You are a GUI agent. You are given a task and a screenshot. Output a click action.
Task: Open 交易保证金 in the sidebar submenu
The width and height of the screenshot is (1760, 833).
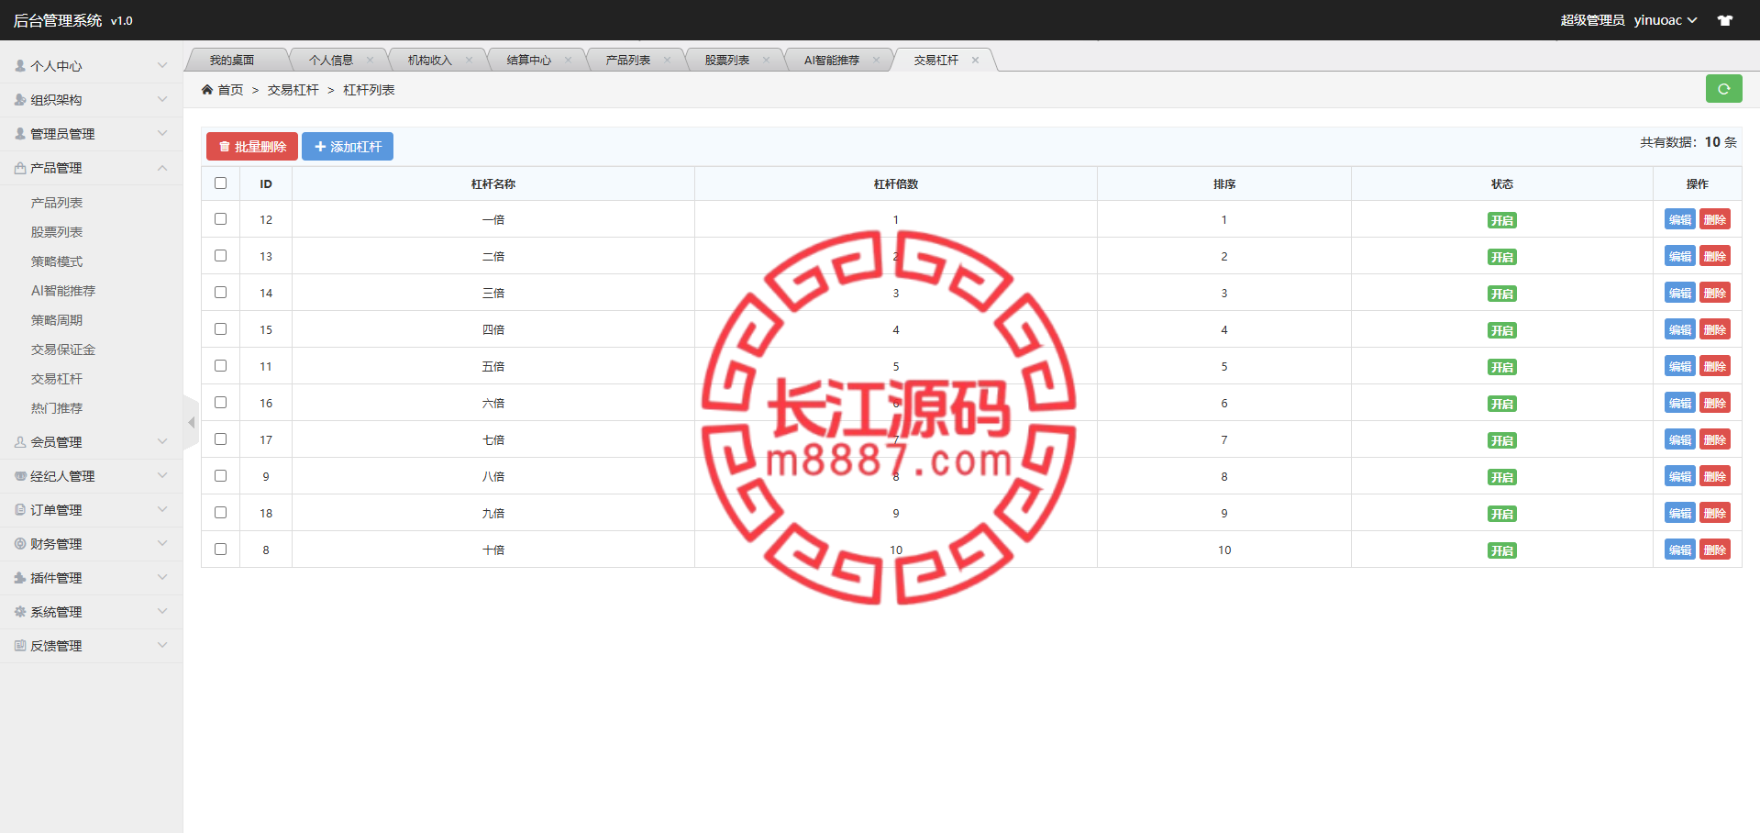click(x=63, y=350)
